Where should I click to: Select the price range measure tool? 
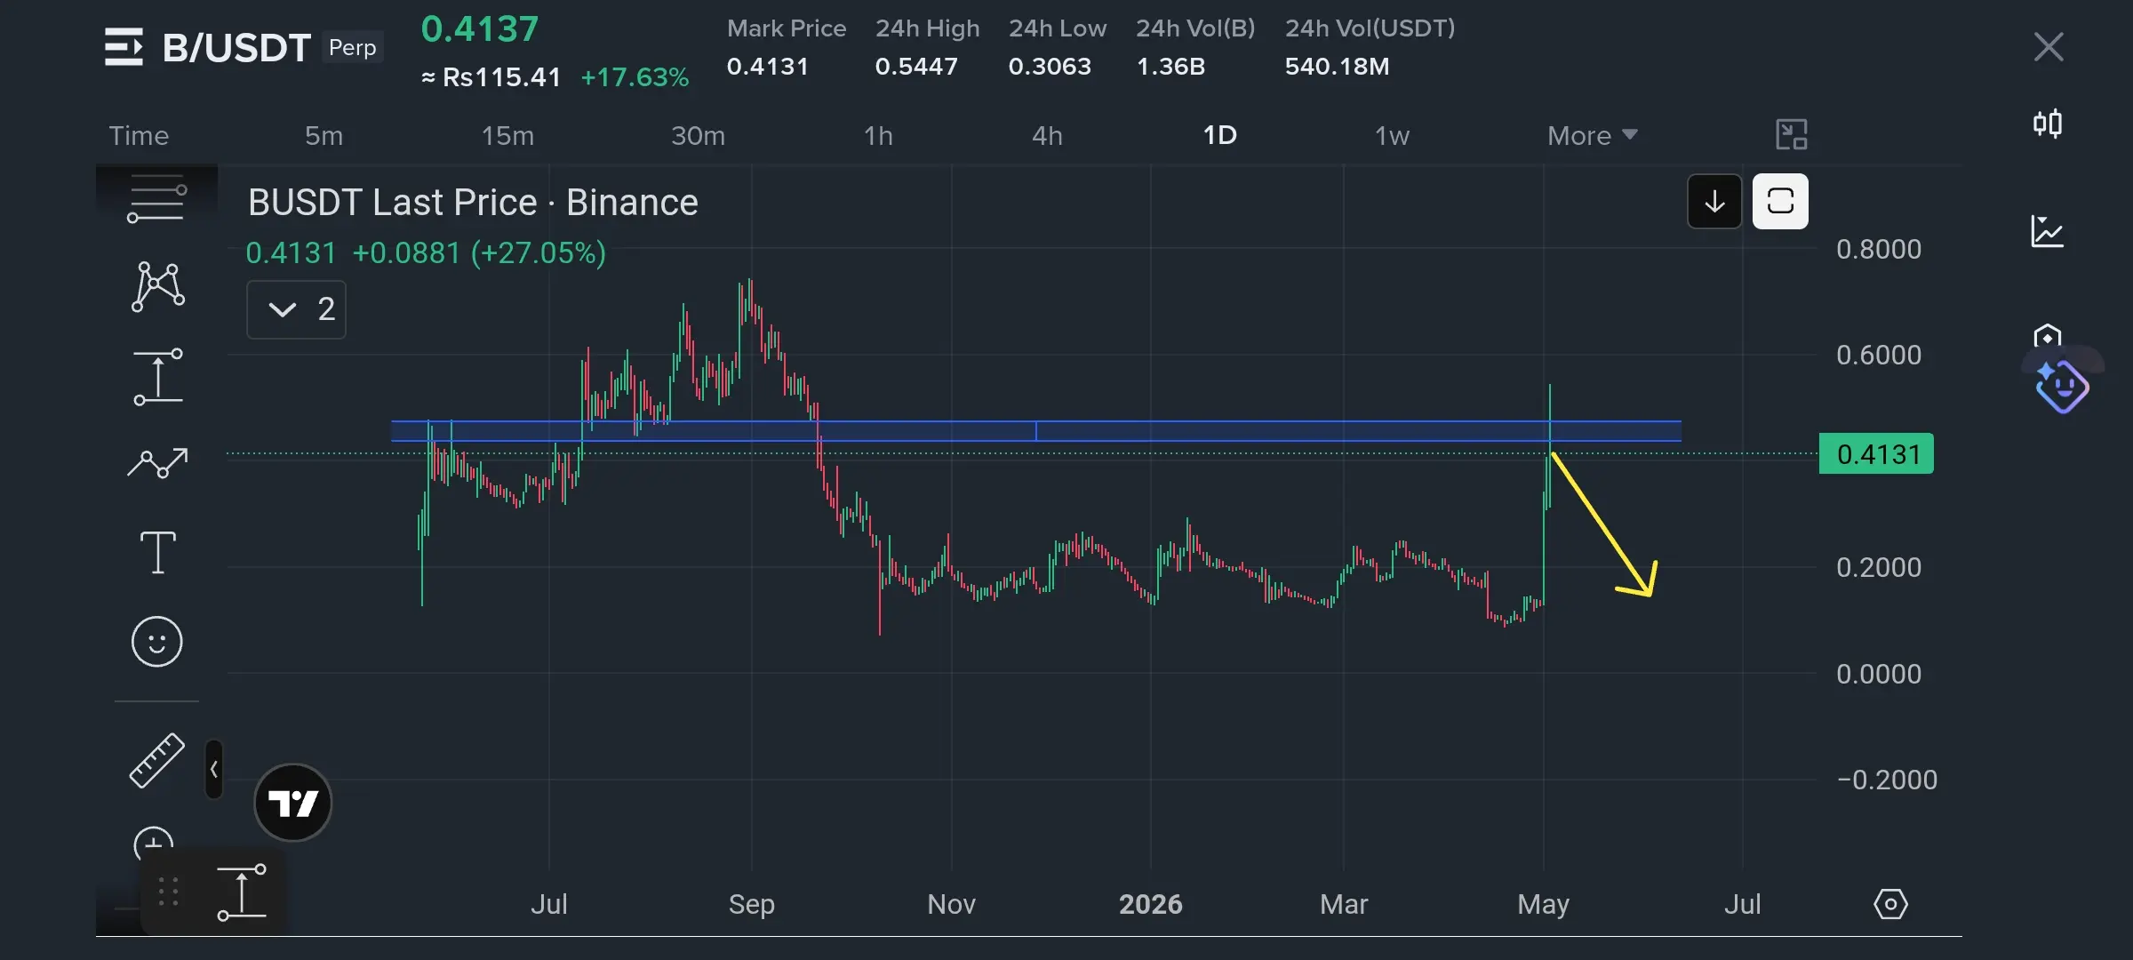click(158, 377)
